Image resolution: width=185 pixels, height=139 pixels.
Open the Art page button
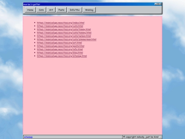pos(51,10)
